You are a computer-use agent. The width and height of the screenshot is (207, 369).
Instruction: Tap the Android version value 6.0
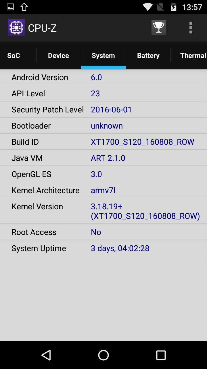coord(96,77)
